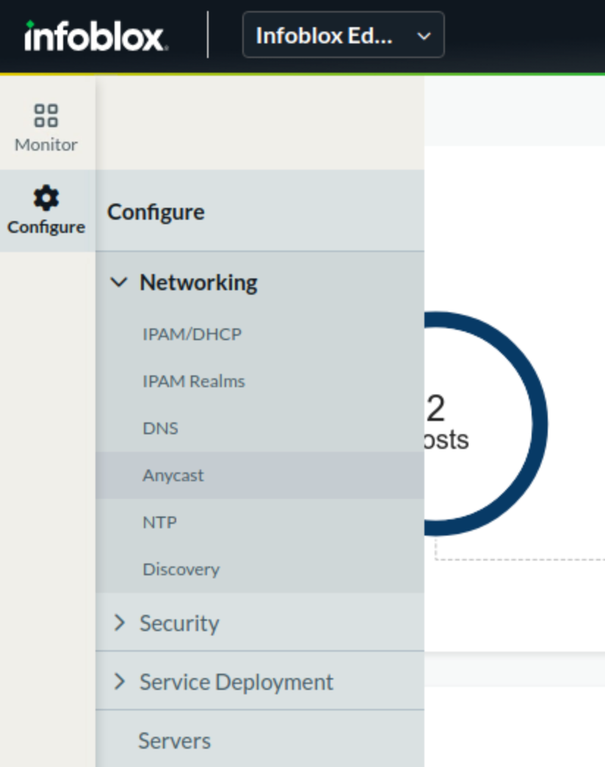
Task: Expand the Security section
Action: [x=178, y=623]
